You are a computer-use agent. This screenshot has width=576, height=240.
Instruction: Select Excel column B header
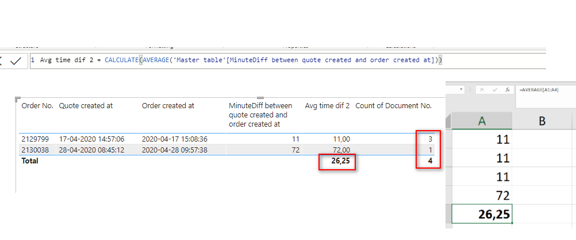coord(542,121)
